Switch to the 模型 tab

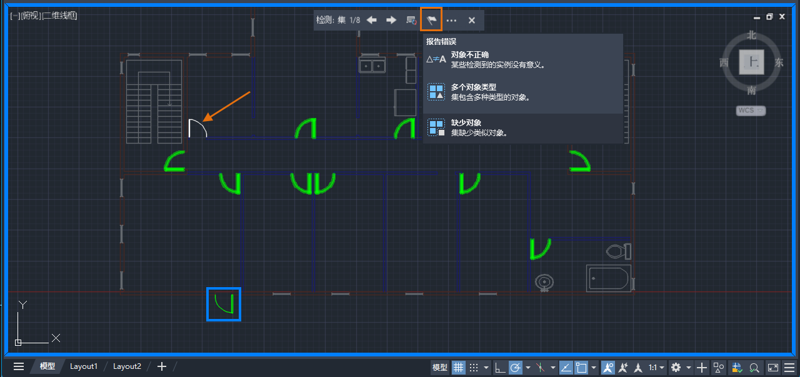[x=47, y=366]
